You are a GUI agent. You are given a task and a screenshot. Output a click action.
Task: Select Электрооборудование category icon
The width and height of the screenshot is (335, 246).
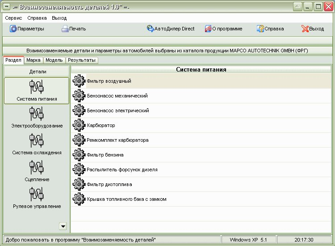37,114
